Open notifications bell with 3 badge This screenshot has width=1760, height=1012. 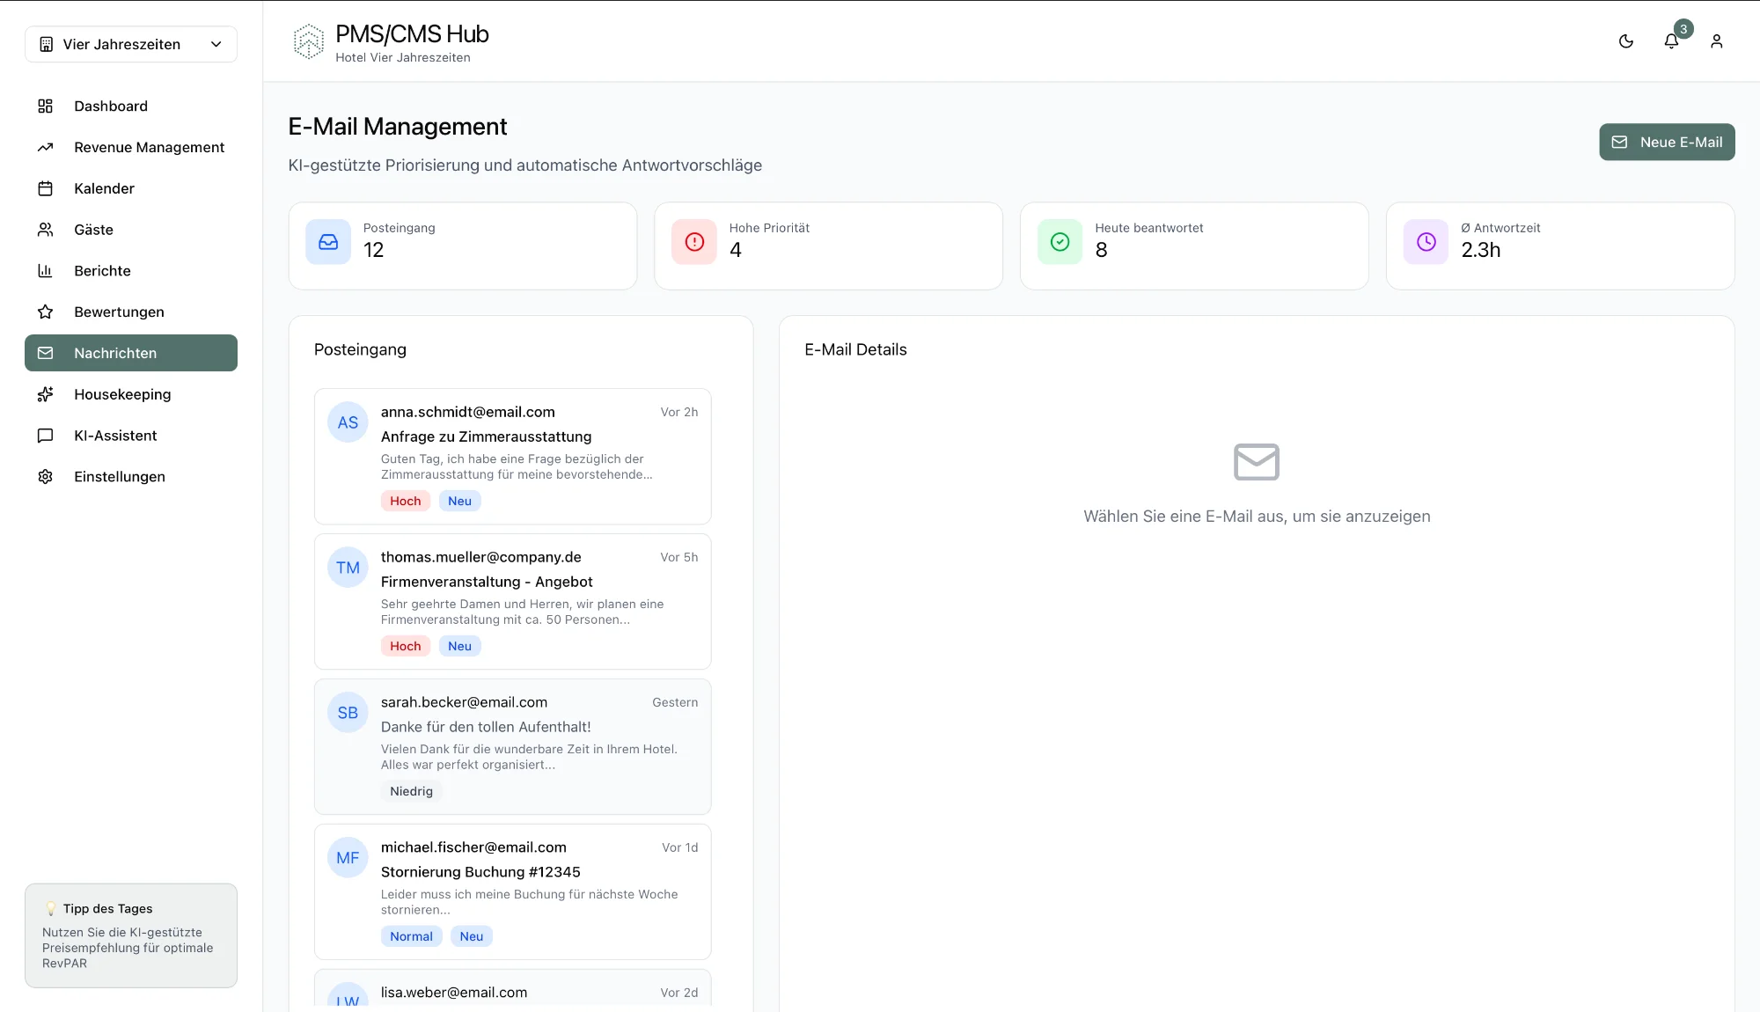(1671, 41)
